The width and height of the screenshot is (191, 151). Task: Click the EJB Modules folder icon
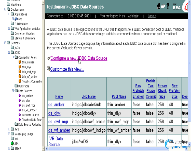[12, 24]
